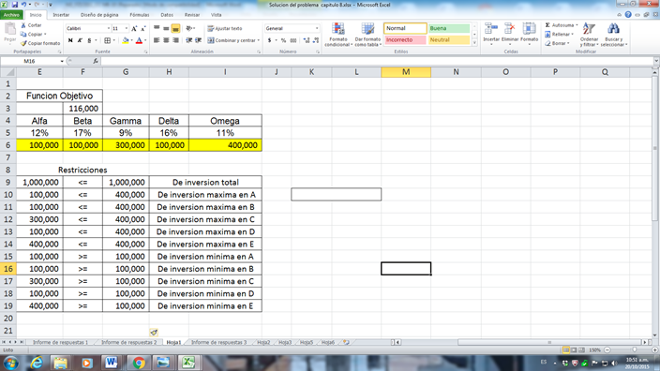Image resolution: width=660 pixels, height=371 pixels.
Task: Click the Eliminar celdas icon
Action: (x=510, y=29)
